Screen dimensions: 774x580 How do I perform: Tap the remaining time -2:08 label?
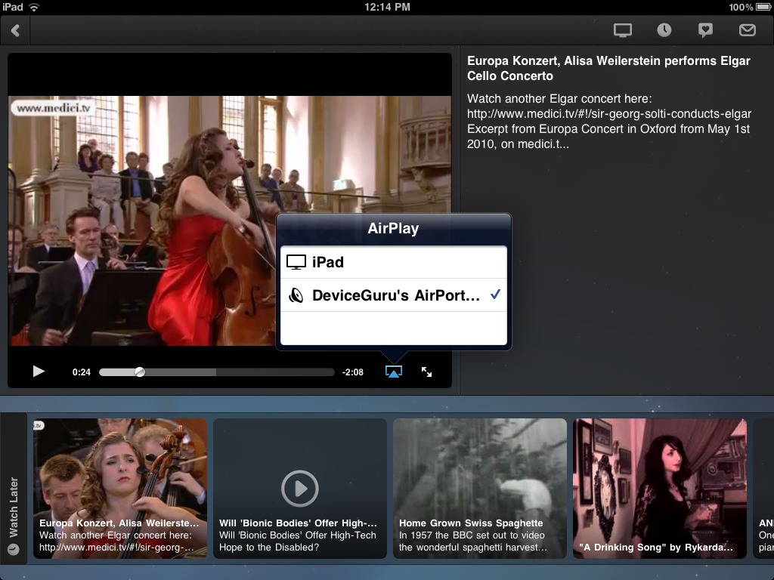coord(352,372)
